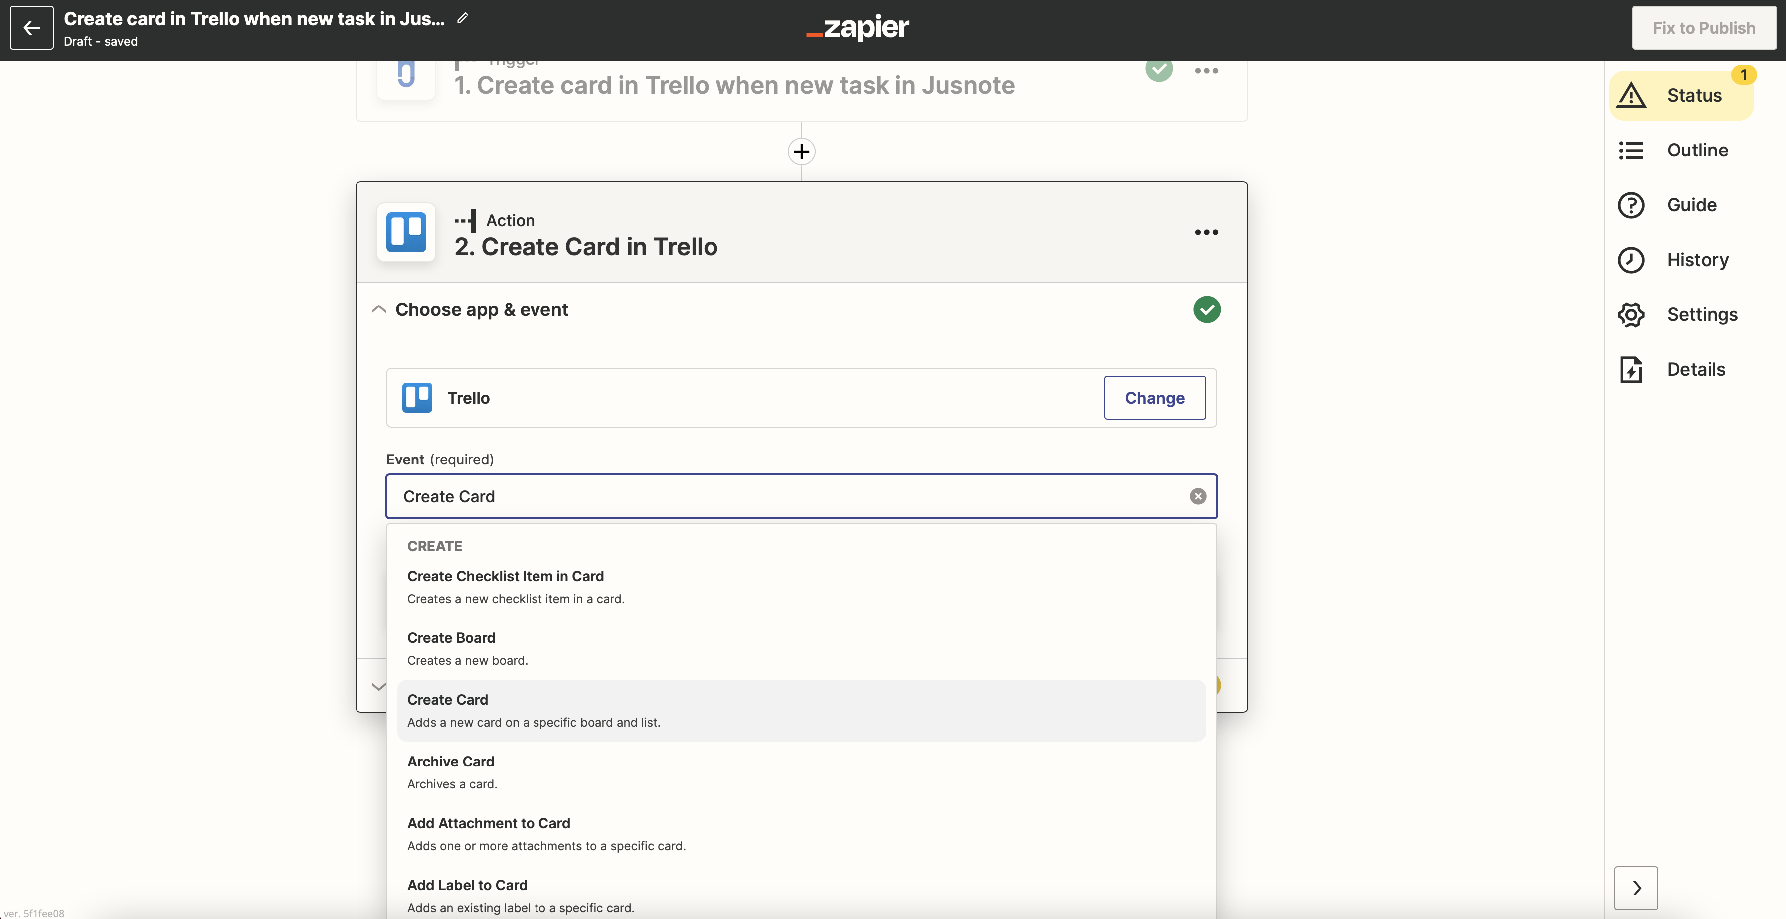
Task: Click 'Creates a new board.' description
Action: coord(467,660)
